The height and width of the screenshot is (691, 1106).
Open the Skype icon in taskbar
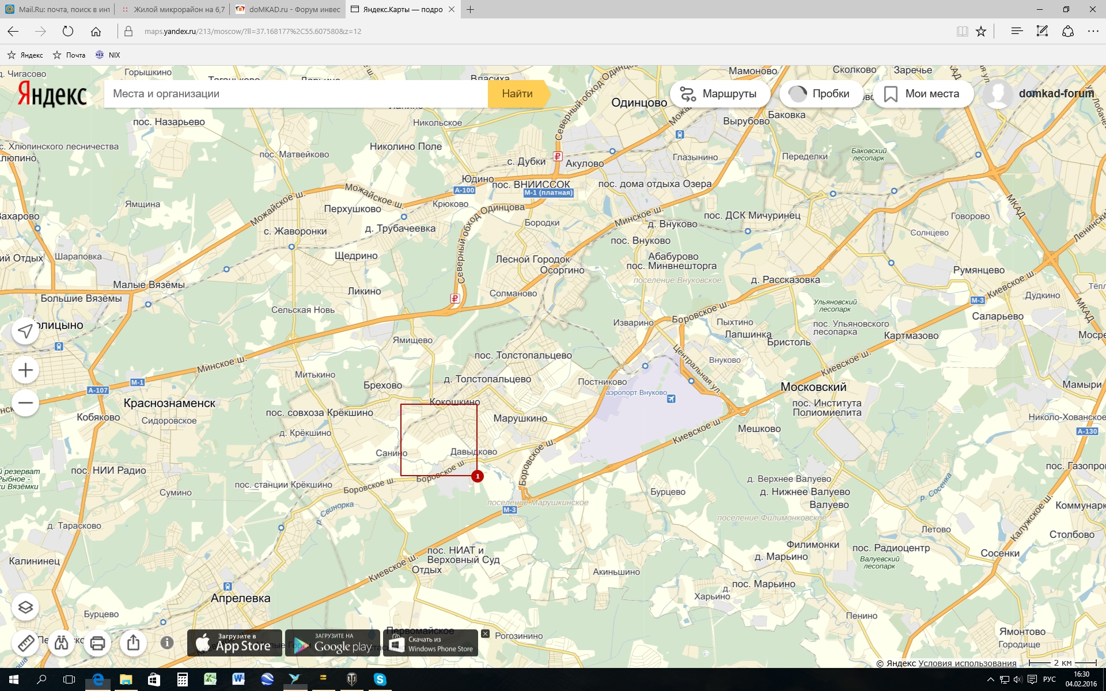380,679
